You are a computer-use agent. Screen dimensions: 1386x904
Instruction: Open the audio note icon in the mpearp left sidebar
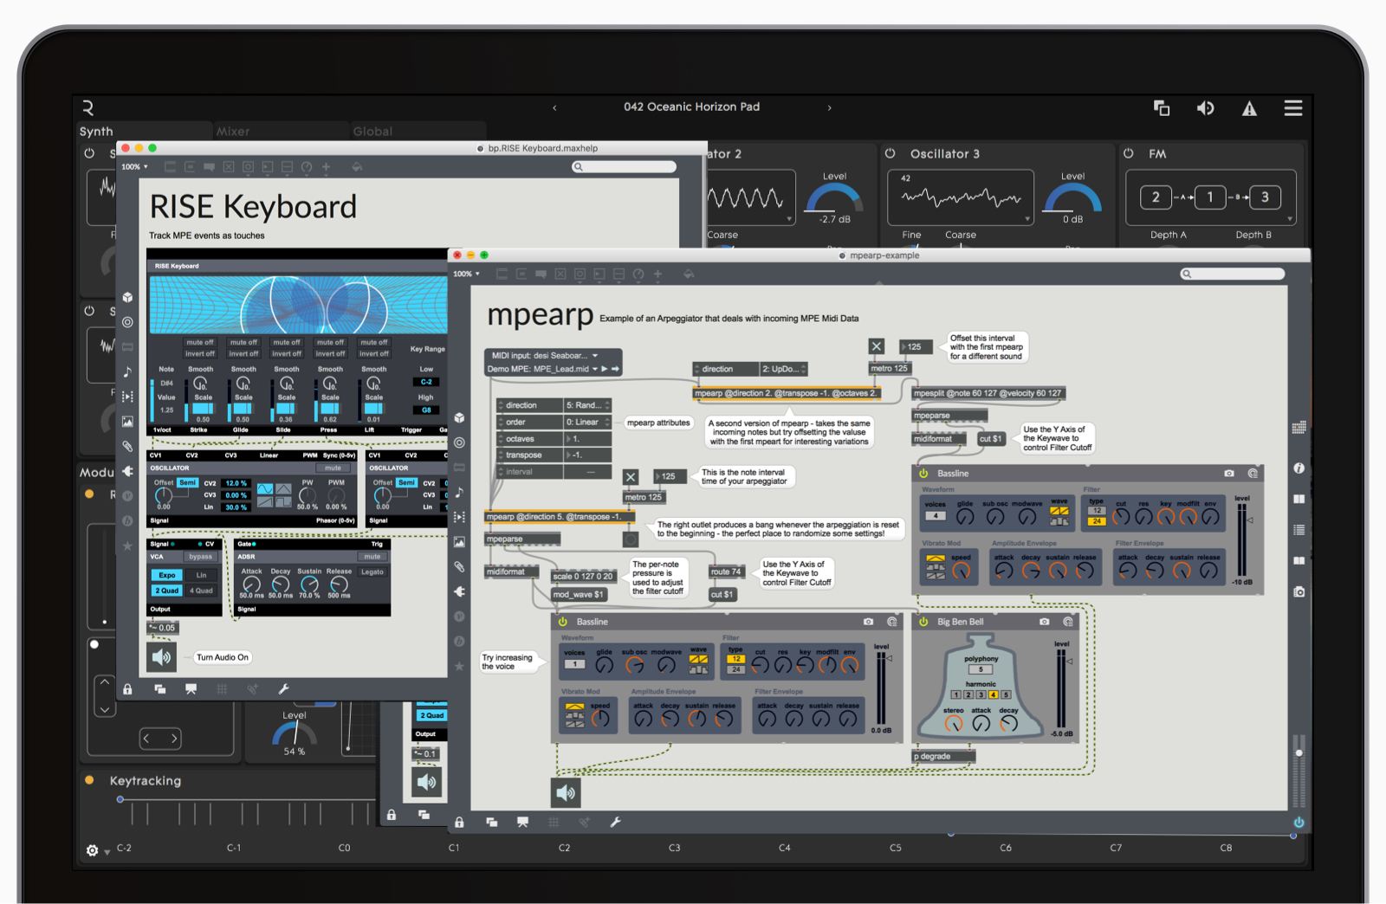pos(459,492)
